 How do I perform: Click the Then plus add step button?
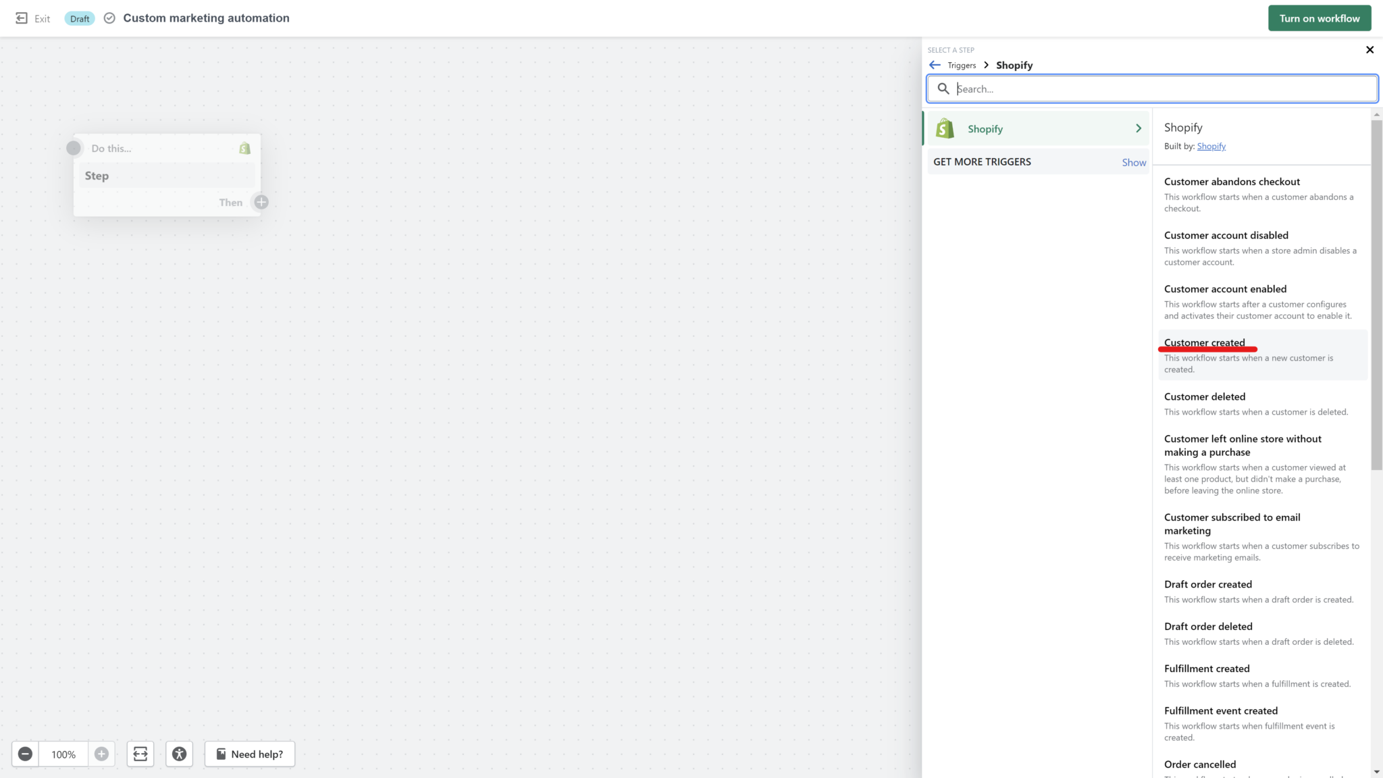260,203
